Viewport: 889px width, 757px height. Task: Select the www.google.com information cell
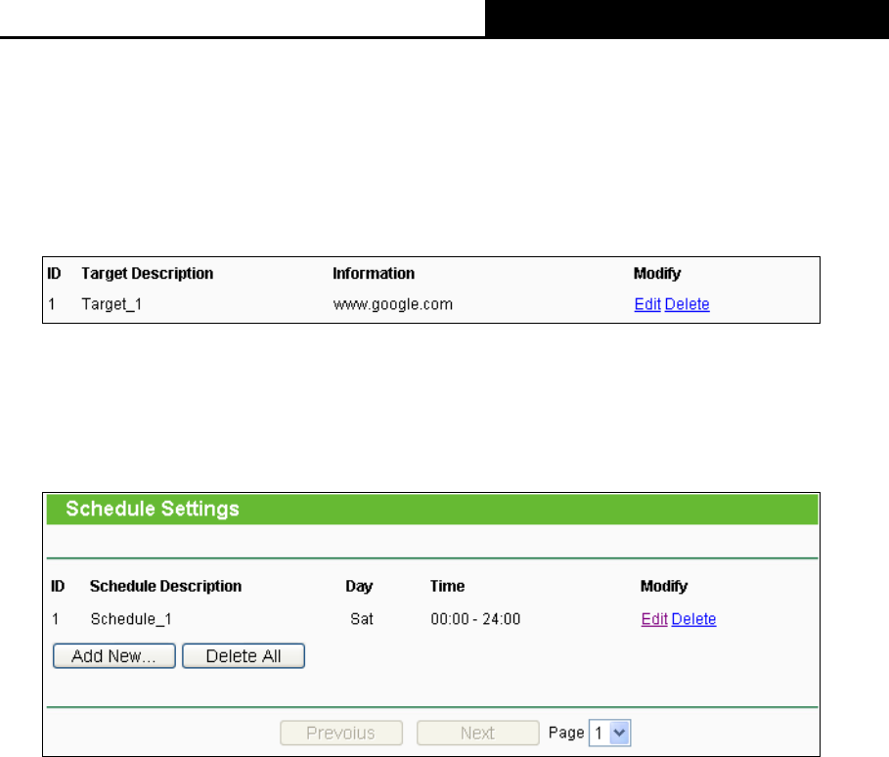[x=393, y=304]
